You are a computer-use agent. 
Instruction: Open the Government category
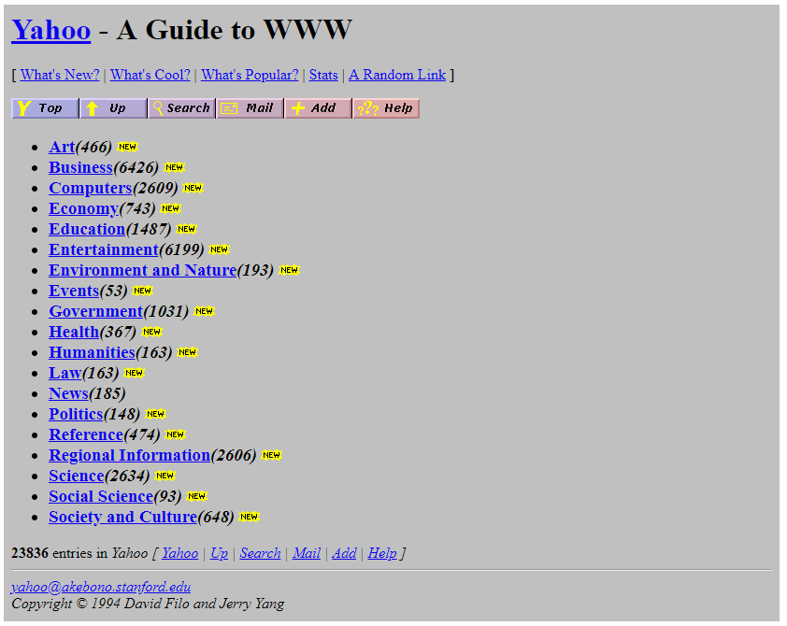[95, 311]
